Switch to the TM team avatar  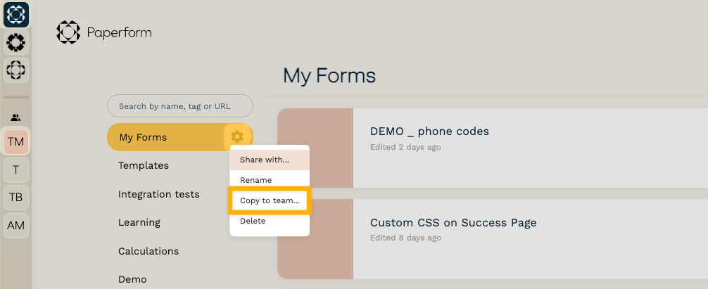(15, 142)
